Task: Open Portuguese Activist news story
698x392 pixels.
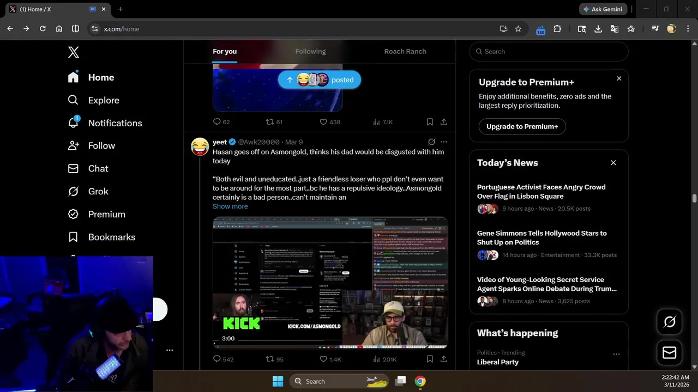Action: point(549,198)
